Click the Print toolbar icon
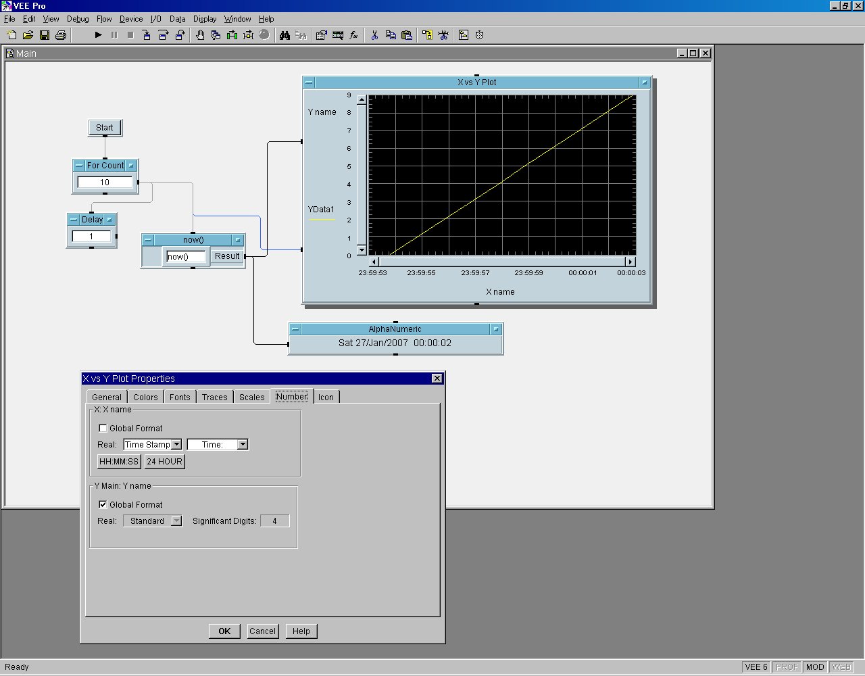The height and width of the screenshot is (676, 865). (61, 35)
